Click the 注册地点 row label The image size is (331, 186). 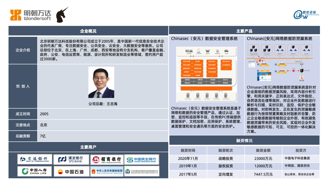(x=23, y=125)
